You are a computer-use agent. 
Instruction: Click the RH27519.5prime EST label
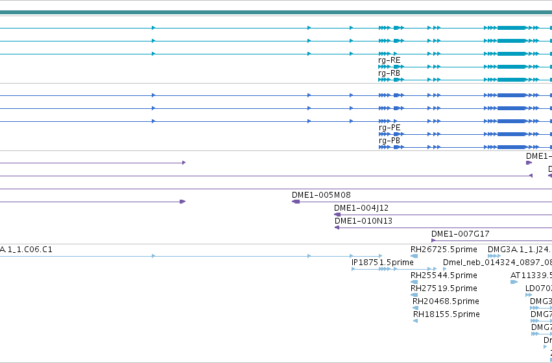pyautogui.click(x=444, y=288)
